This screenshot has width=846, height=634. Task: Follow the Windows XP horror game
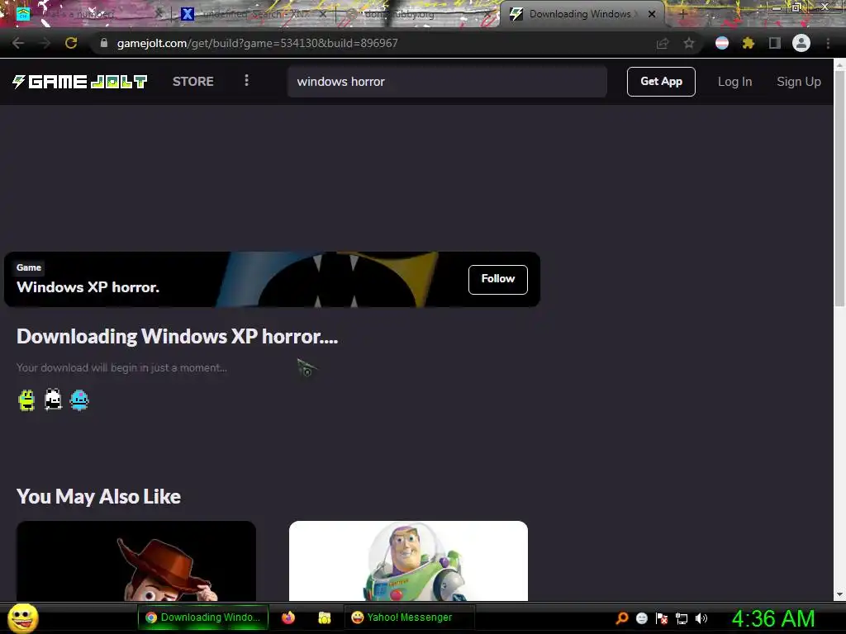click(x=497, y=279)
